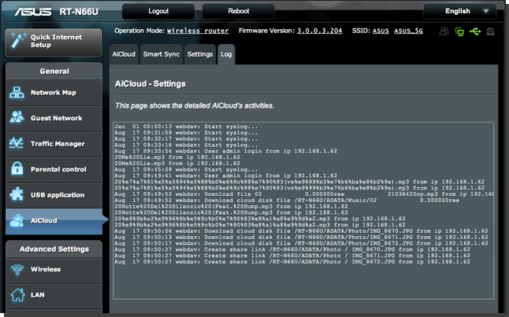Click the green network clients status icon
Image resolution: width=509 pixels, height=317 pixels.
pyautogui.click(x=459, y=31)
